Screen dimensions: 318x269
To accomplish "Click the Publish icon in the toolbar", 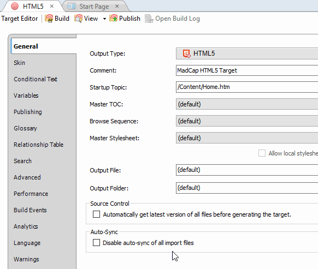I will [x=113, y=18].
